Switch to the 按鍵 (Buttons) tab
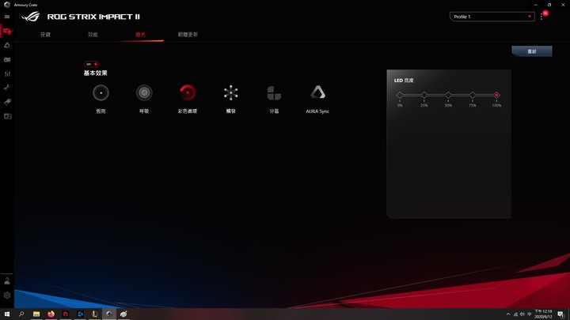The image size is (570, 320). 45,35
